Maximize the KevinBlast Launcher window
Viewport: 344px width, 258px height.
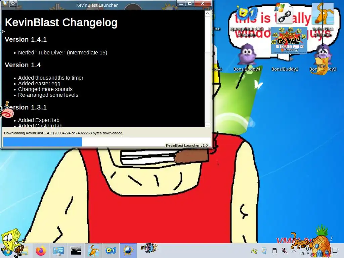coord(190,3)
